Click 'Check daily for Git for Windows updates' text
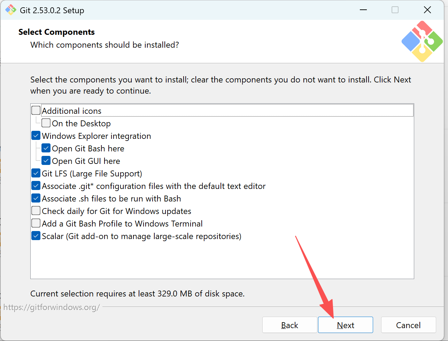The width and height of the screenshot is (448, 341). [117, 211]
